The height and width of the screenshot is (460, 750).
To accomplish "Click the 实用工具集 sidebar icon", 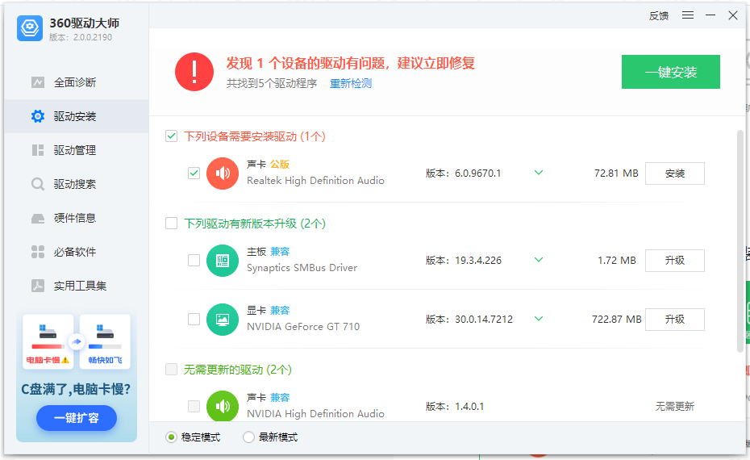I will [38, 286].
